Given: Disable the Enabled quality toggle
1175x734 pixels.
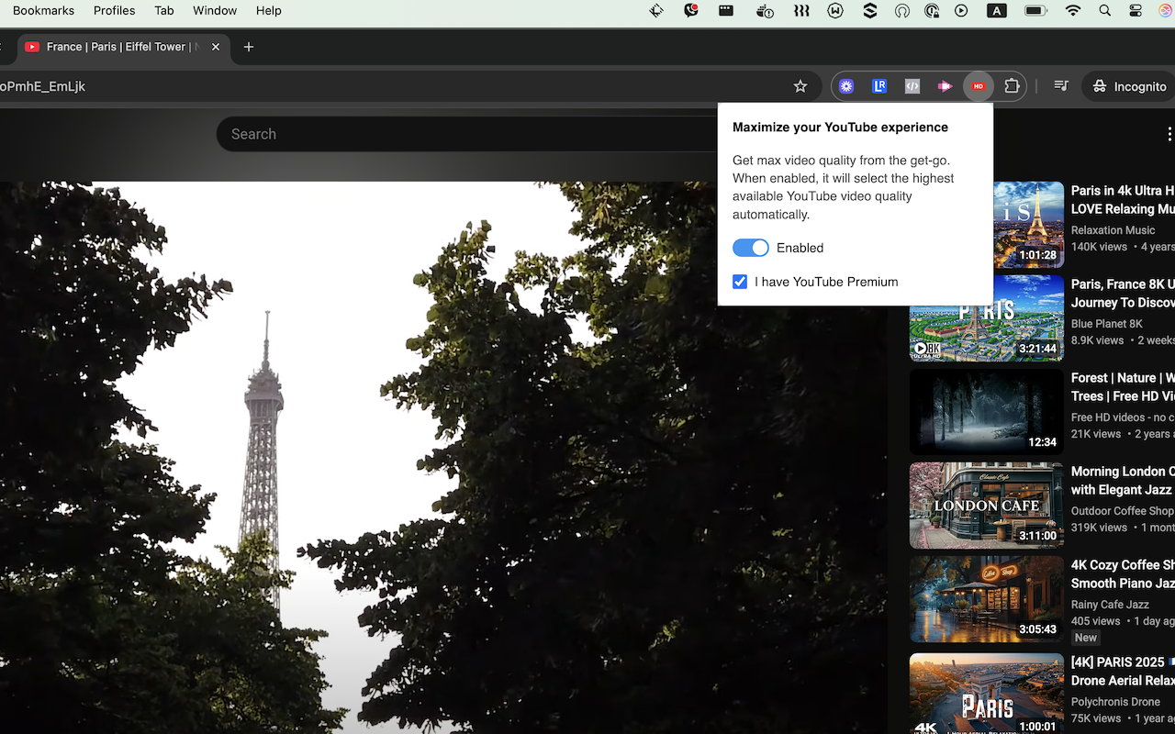Looking at the screenshot, I should tap(750, 247).
